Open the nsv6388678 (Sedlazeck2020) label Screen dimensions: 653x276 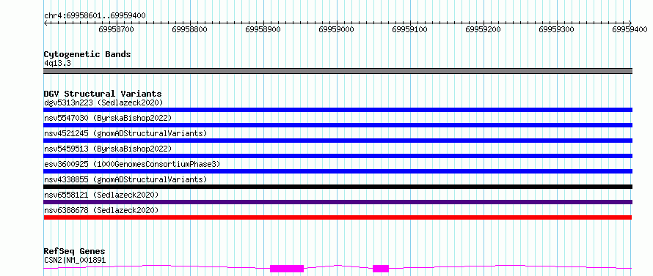(x=101, y=210)
